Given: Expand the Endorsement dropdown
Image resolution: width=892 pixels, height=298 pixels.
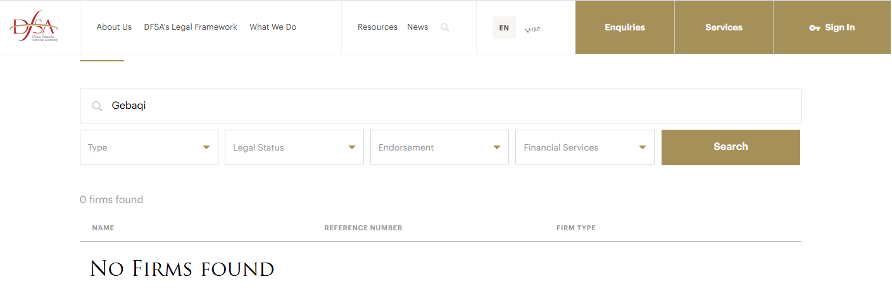Looking at the screenshot, I should (439, 147).
